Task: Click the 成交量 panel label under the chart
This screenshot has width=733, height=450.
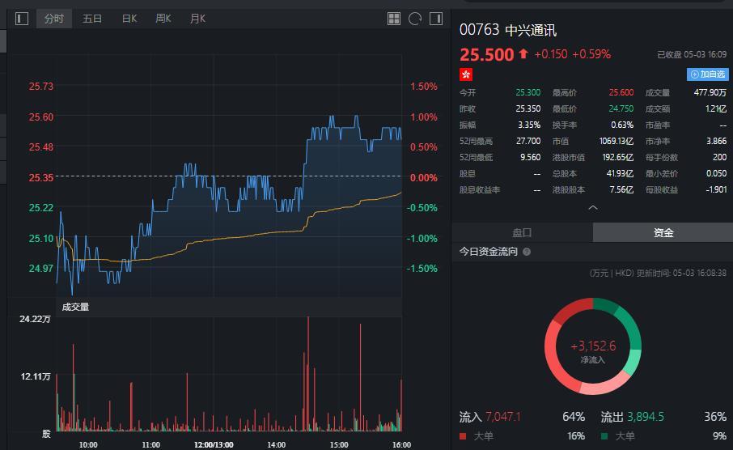Action: [x=75, y=307]
